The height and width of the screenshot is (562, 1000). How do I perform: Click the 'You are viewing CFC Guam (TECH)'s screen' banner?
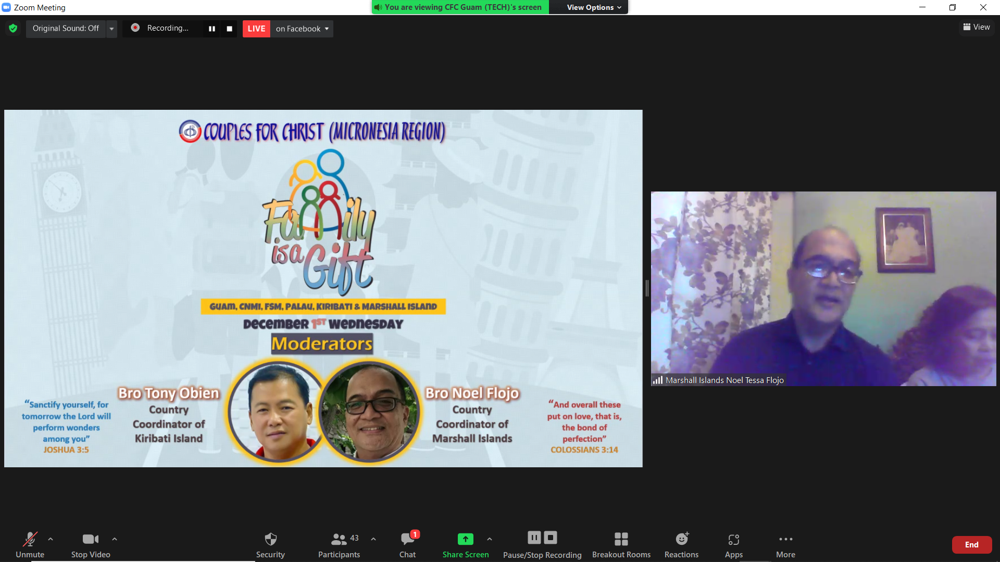click(460, 7)
